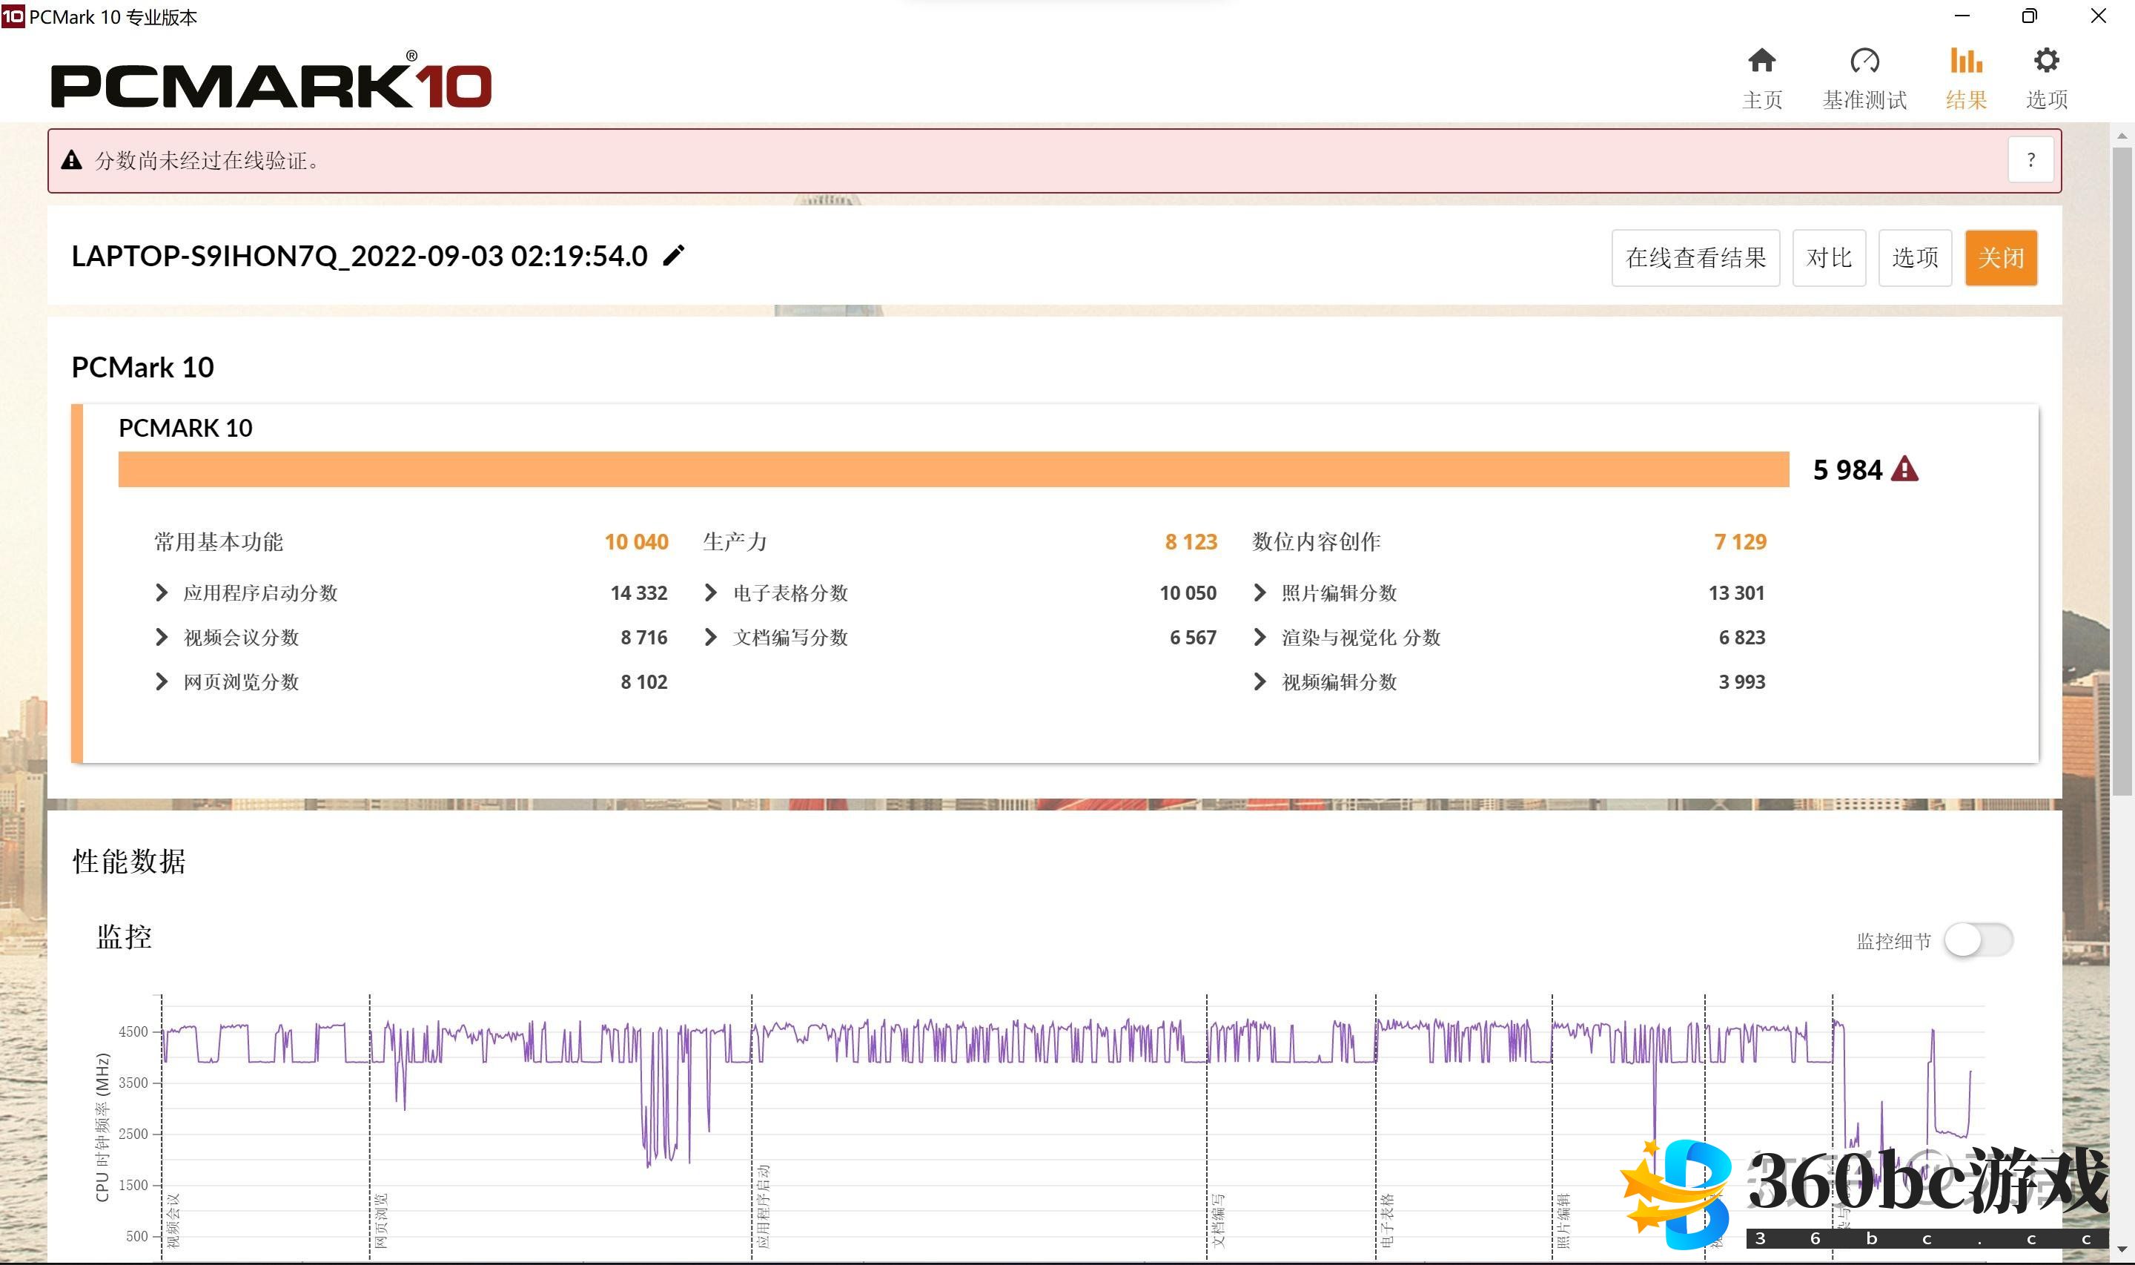The image size is (2135, 1265).
Task: Click the Home (主页) house icon
Action: click(x=1761, y=62)
